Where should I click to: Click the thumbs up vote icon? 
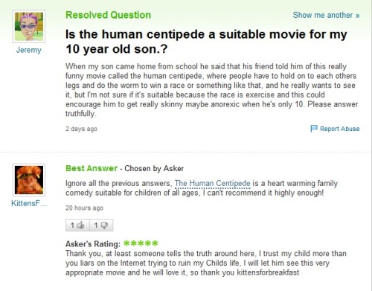click(80, 225)
